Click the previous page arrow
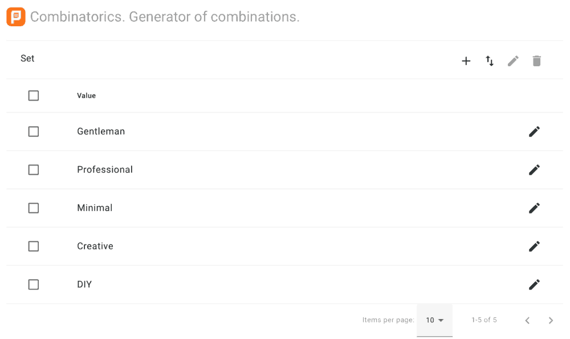The image size is (570, 339). [527, 320]
